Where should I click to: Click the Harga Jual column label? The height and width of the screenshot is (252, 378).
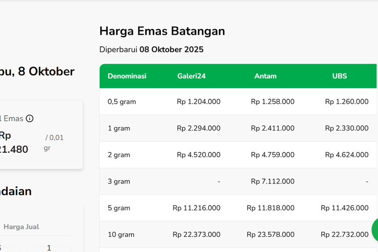pyautogui.click(x=21, y=227)
